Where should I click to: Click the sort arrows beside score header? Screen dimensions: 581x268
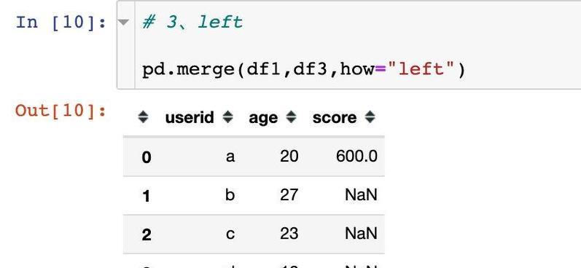click(x=370, y=117)
